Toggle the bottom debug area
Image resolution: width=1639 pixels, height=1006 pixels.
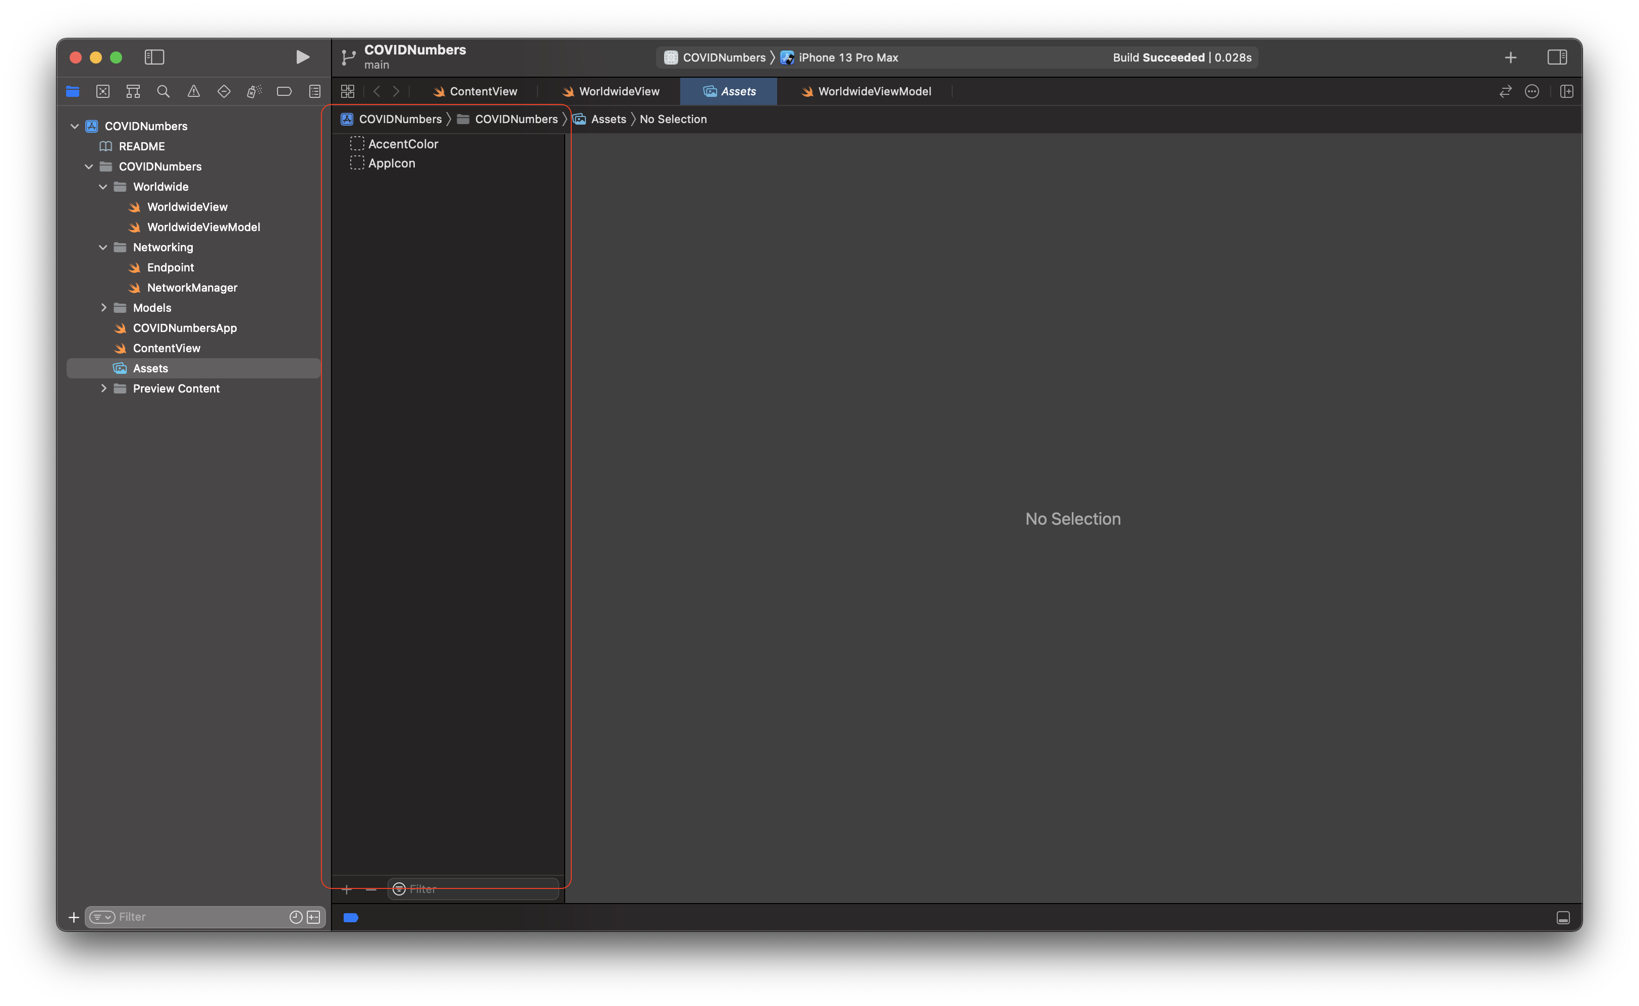(x=1563, y=918)
